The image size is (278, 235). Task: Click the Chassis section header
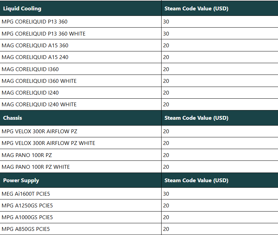point(81,118)
